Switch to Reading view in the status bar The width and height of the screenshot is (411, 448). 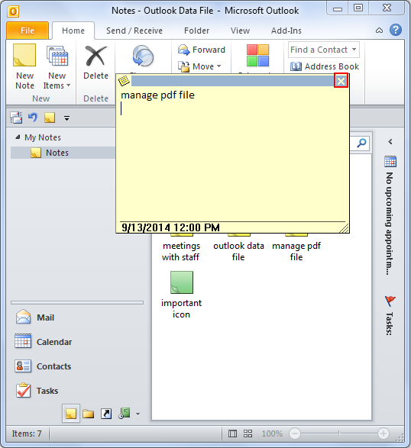coord(248,433)
